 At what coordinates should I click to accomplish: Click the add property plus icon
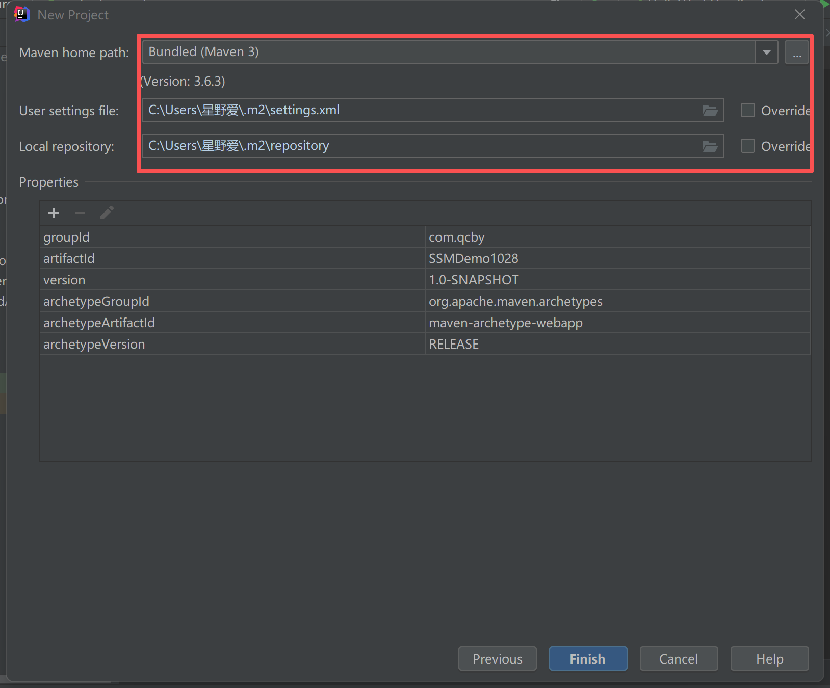pos(54,213)
